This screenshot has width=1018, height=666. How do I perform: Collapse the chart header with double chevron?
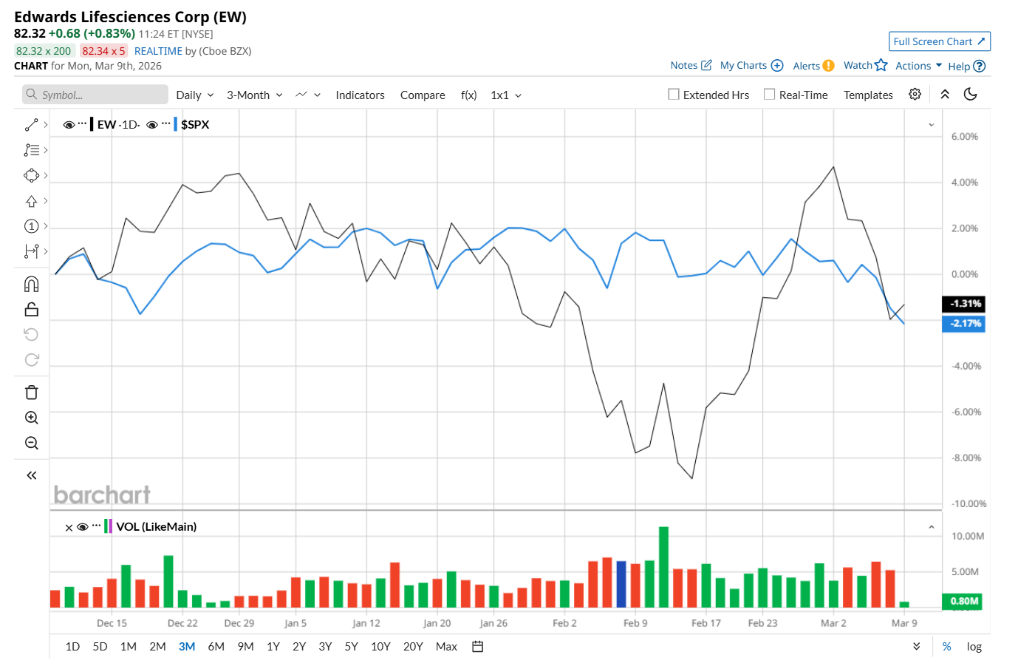pyautogui.click(x=945, y=95)
